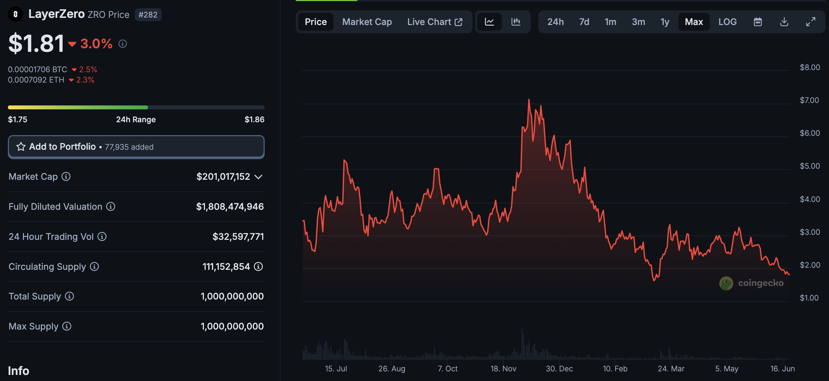Download chart data icon

[784, 22]
